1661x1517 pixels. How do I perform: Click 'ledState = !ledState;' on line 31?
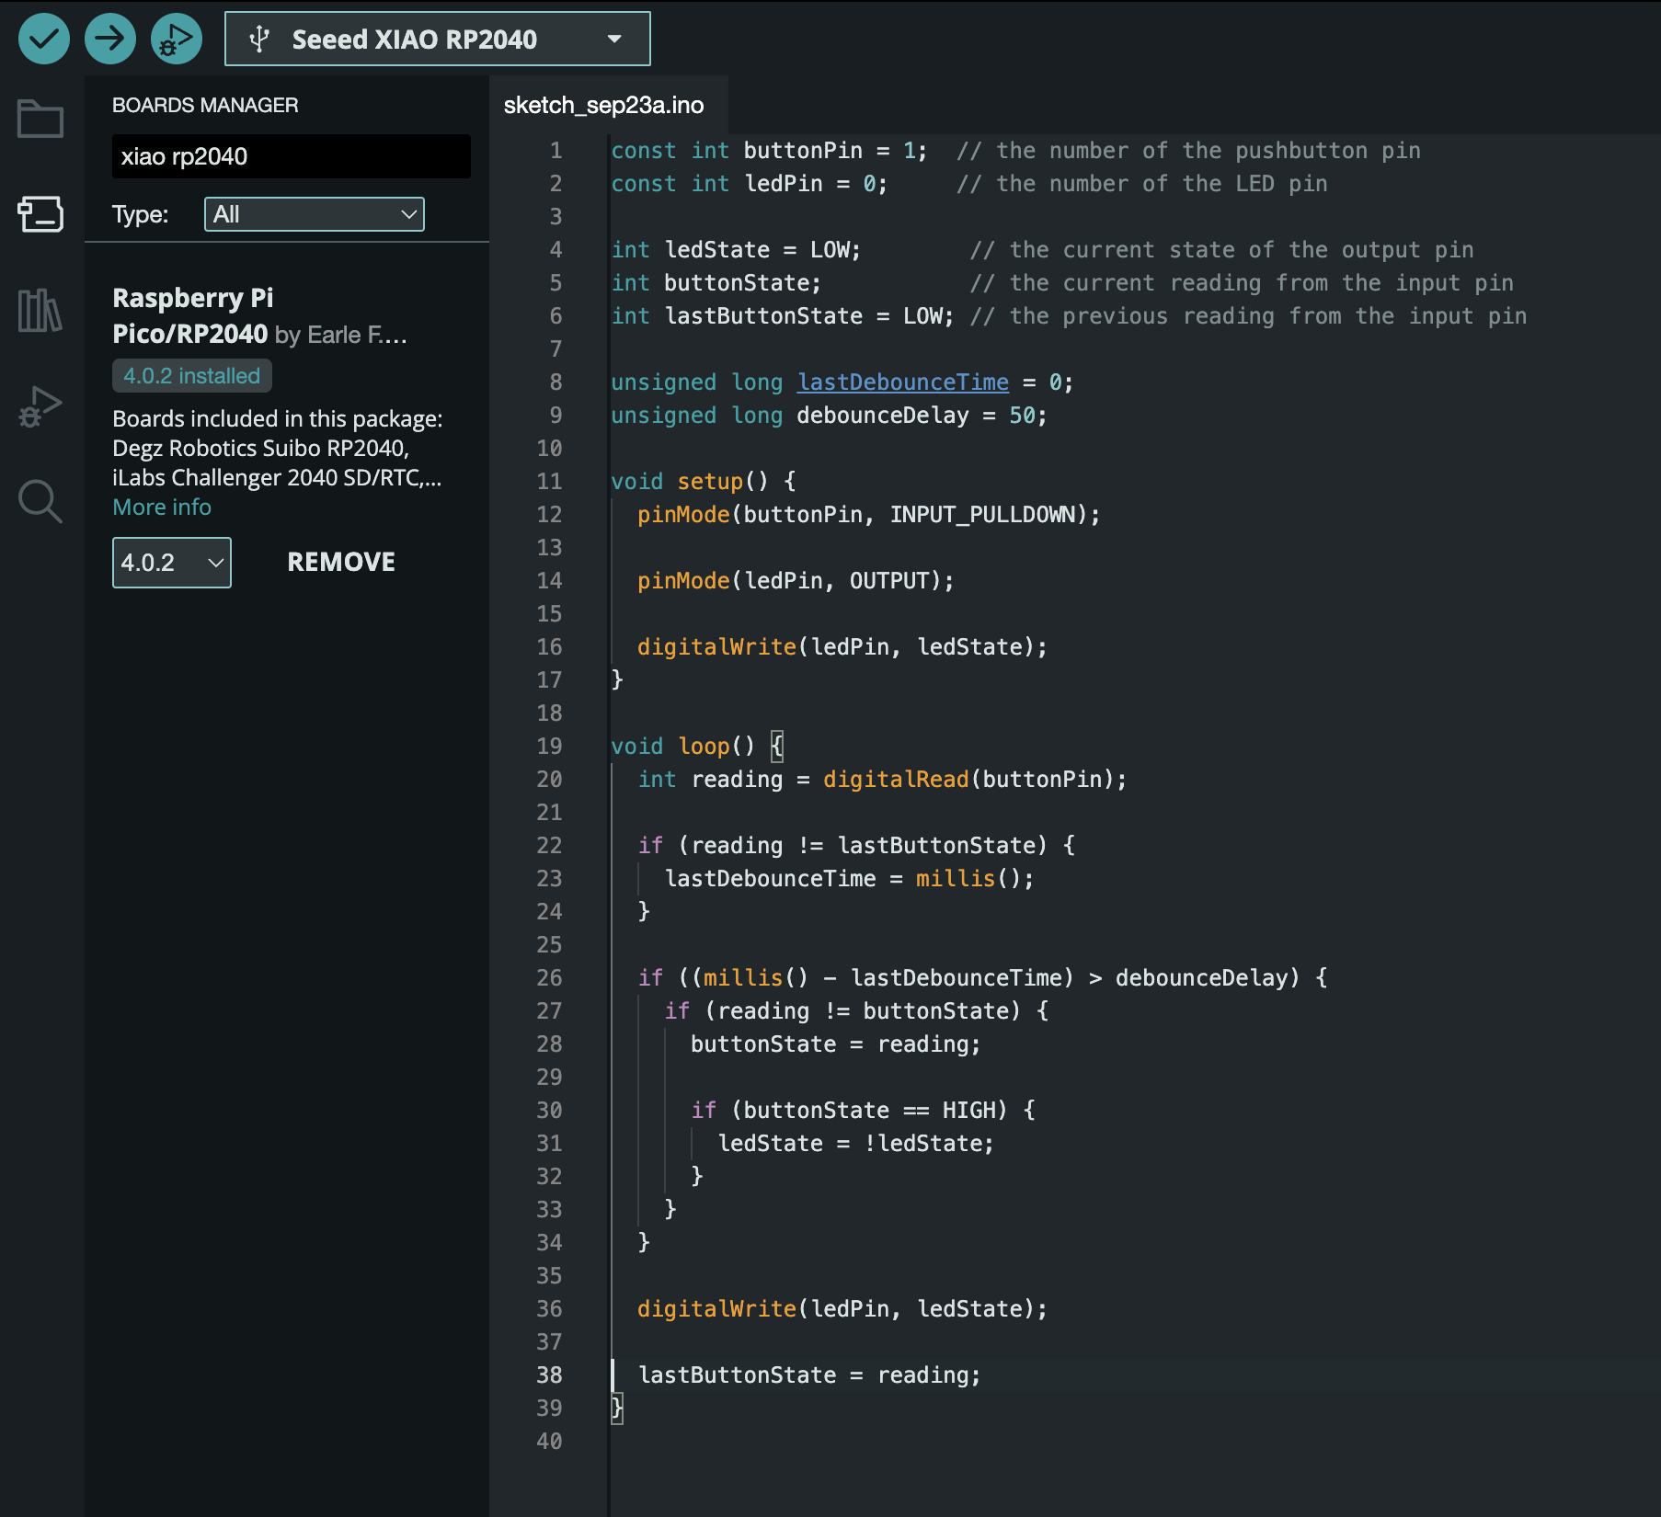[855, 1143]
